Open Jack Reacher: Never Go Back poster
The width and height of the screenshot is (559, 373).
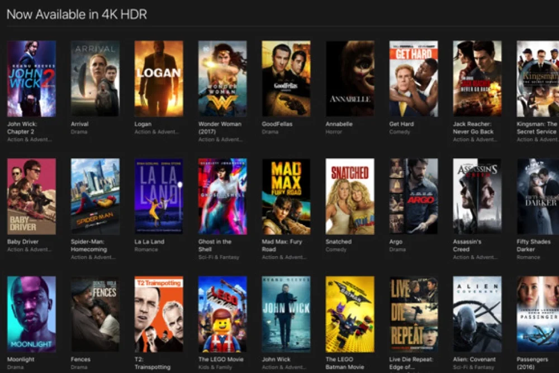coord(477,79)
